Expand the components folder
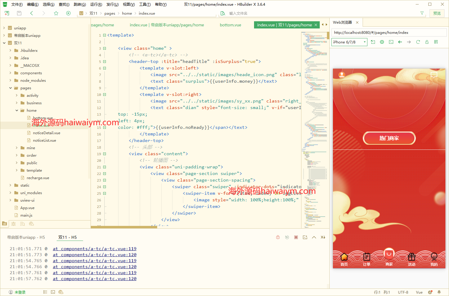Image resolution: width=449 pixels, height=296 pixels. tap(10, 73)
